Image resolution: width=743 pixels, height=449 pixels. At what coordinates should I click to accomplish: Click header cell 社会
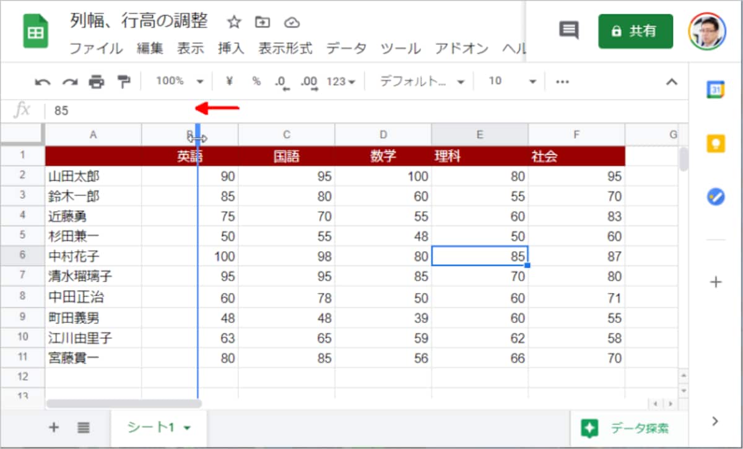576,156
